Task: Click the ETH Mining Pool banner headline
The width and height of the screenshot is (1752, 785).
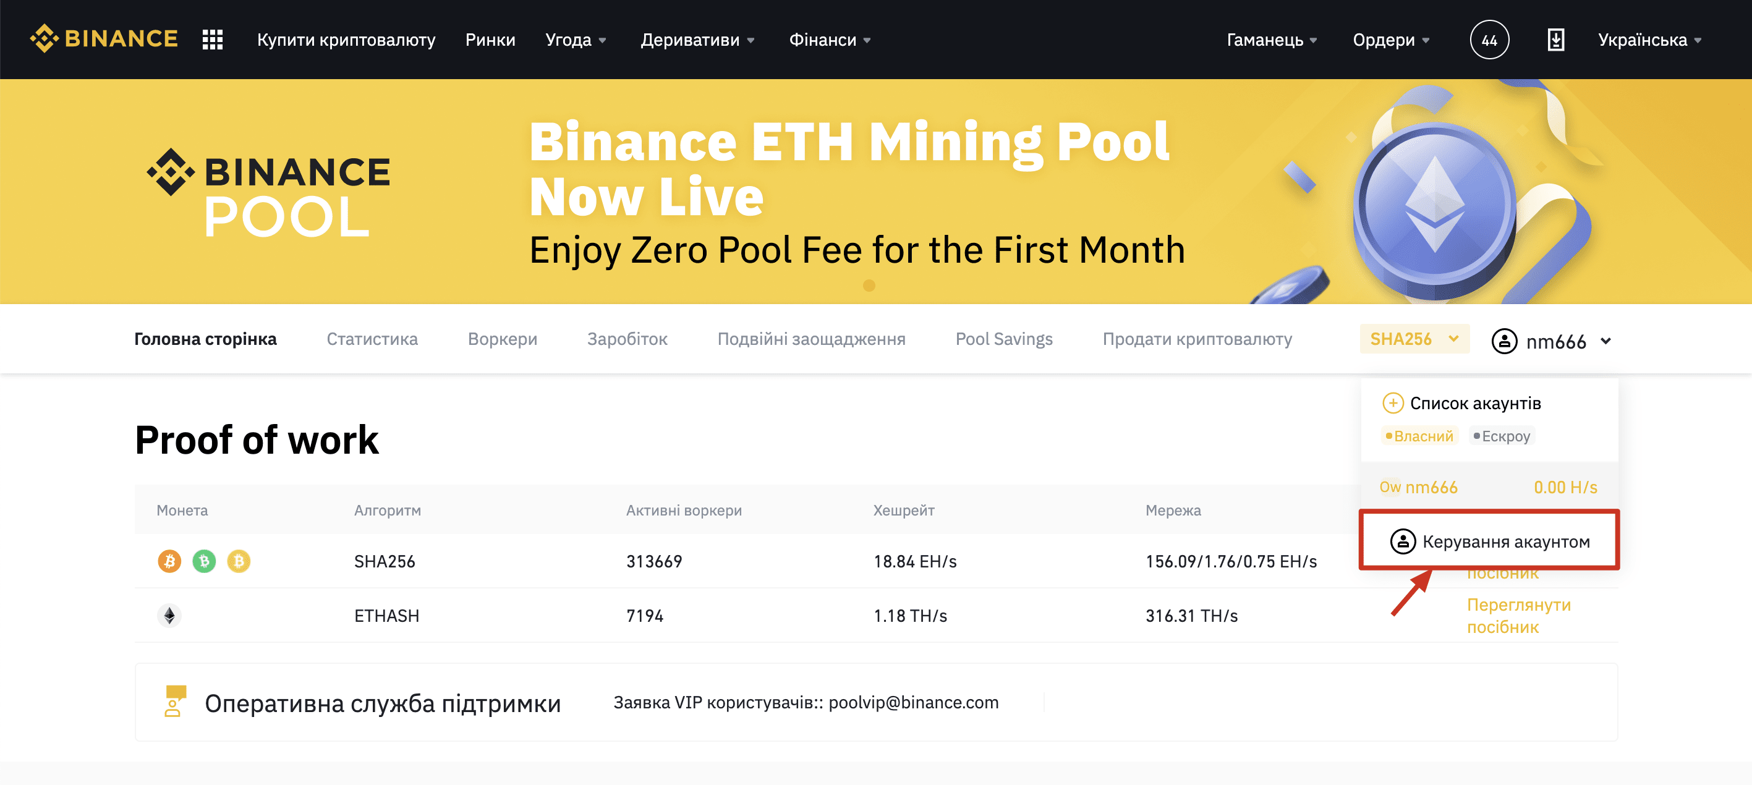Action: tap(849, 169)
